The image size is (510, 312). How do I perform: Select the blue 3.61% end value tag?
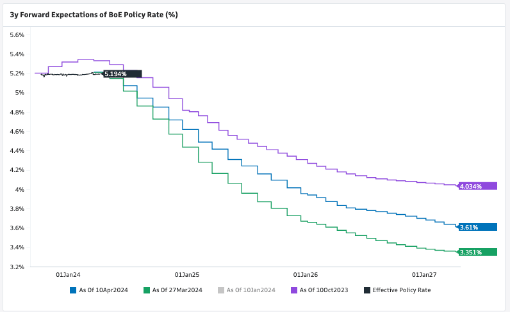pyautogui.click(x=478, y=227)
